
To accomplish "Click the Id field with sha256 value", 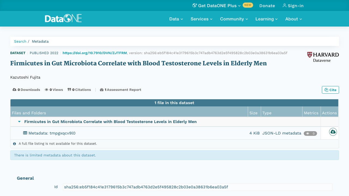I will point(197,187).
